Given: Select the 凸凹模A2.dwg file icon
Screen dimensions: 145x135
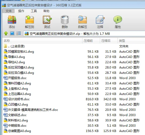Looking at the screenshot, I should [x=6, y=104].
